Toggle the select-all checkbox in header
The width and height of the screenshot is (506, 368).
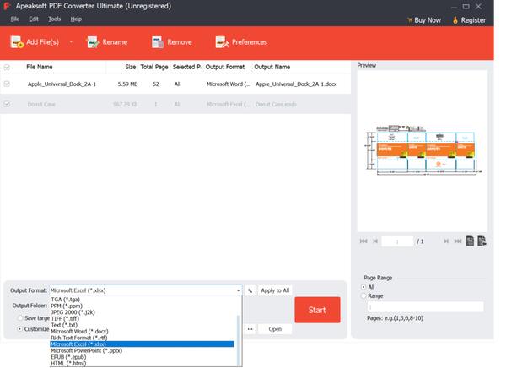[x=8, y=66]
